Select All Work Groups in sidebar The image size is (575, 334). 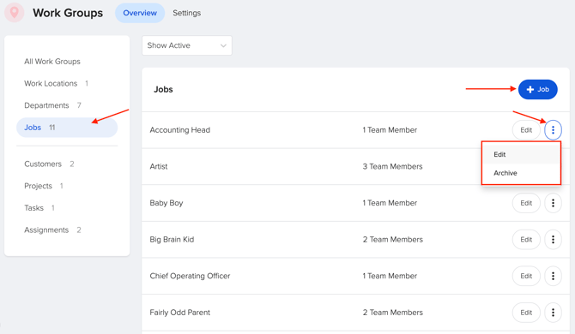pos(52,62)
